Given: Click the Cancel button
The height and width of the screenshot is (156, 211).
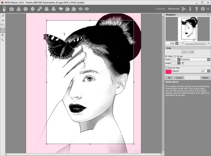Looking at the screenshot, I should coord(179,78).
